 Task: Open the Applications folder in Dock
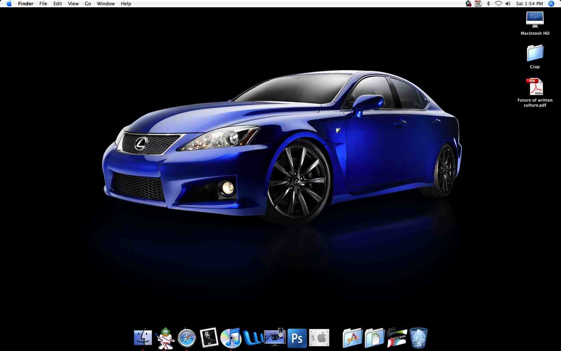coord(352,338)
